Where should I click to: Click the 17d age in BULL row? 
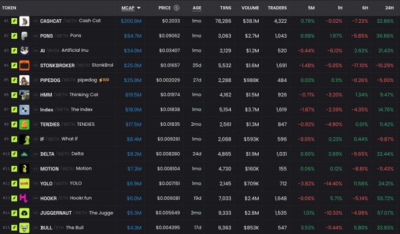pos(198,228)
